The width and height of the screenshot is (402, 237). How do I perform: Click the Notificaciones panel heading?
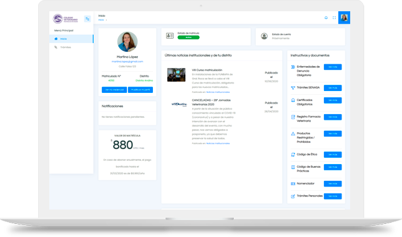tap(112, 106)
